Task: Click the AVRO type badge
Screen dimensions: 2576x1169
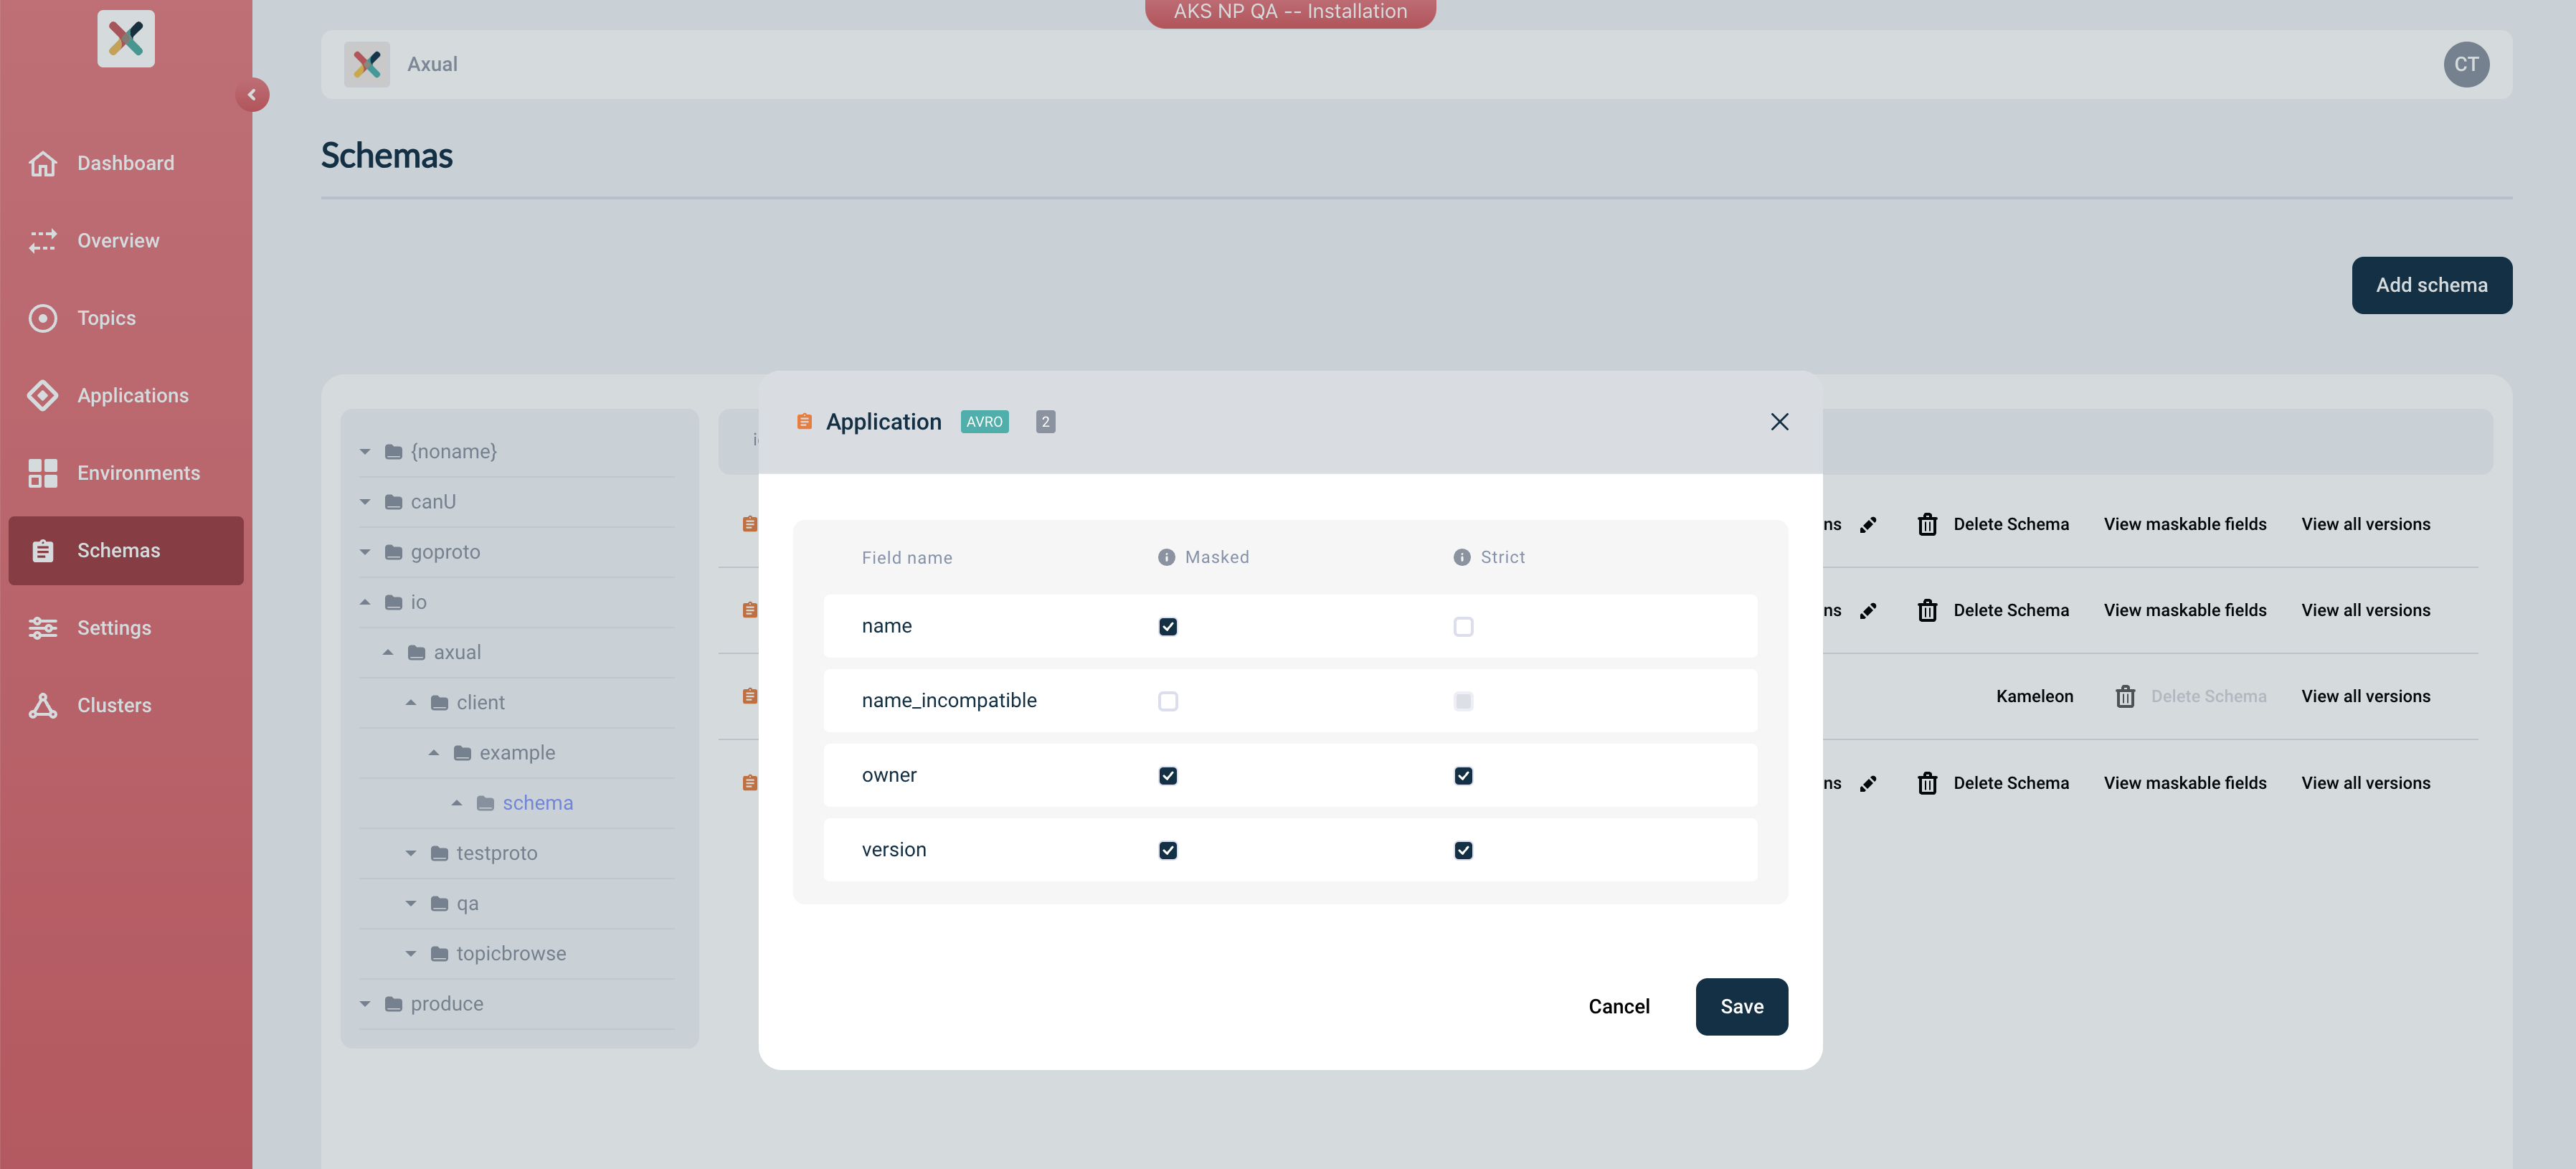Action: click(x=984, y=422)
